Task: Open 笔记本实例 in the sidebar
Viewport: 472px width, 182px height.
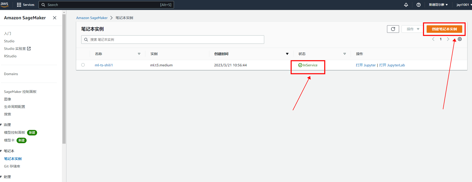Action: point(13,159)
